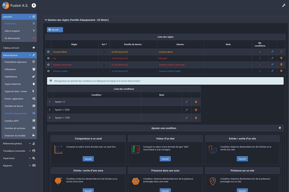Delete condition Speed = 0
Viewport: 289px width, 192px height.
pos(196,102)
